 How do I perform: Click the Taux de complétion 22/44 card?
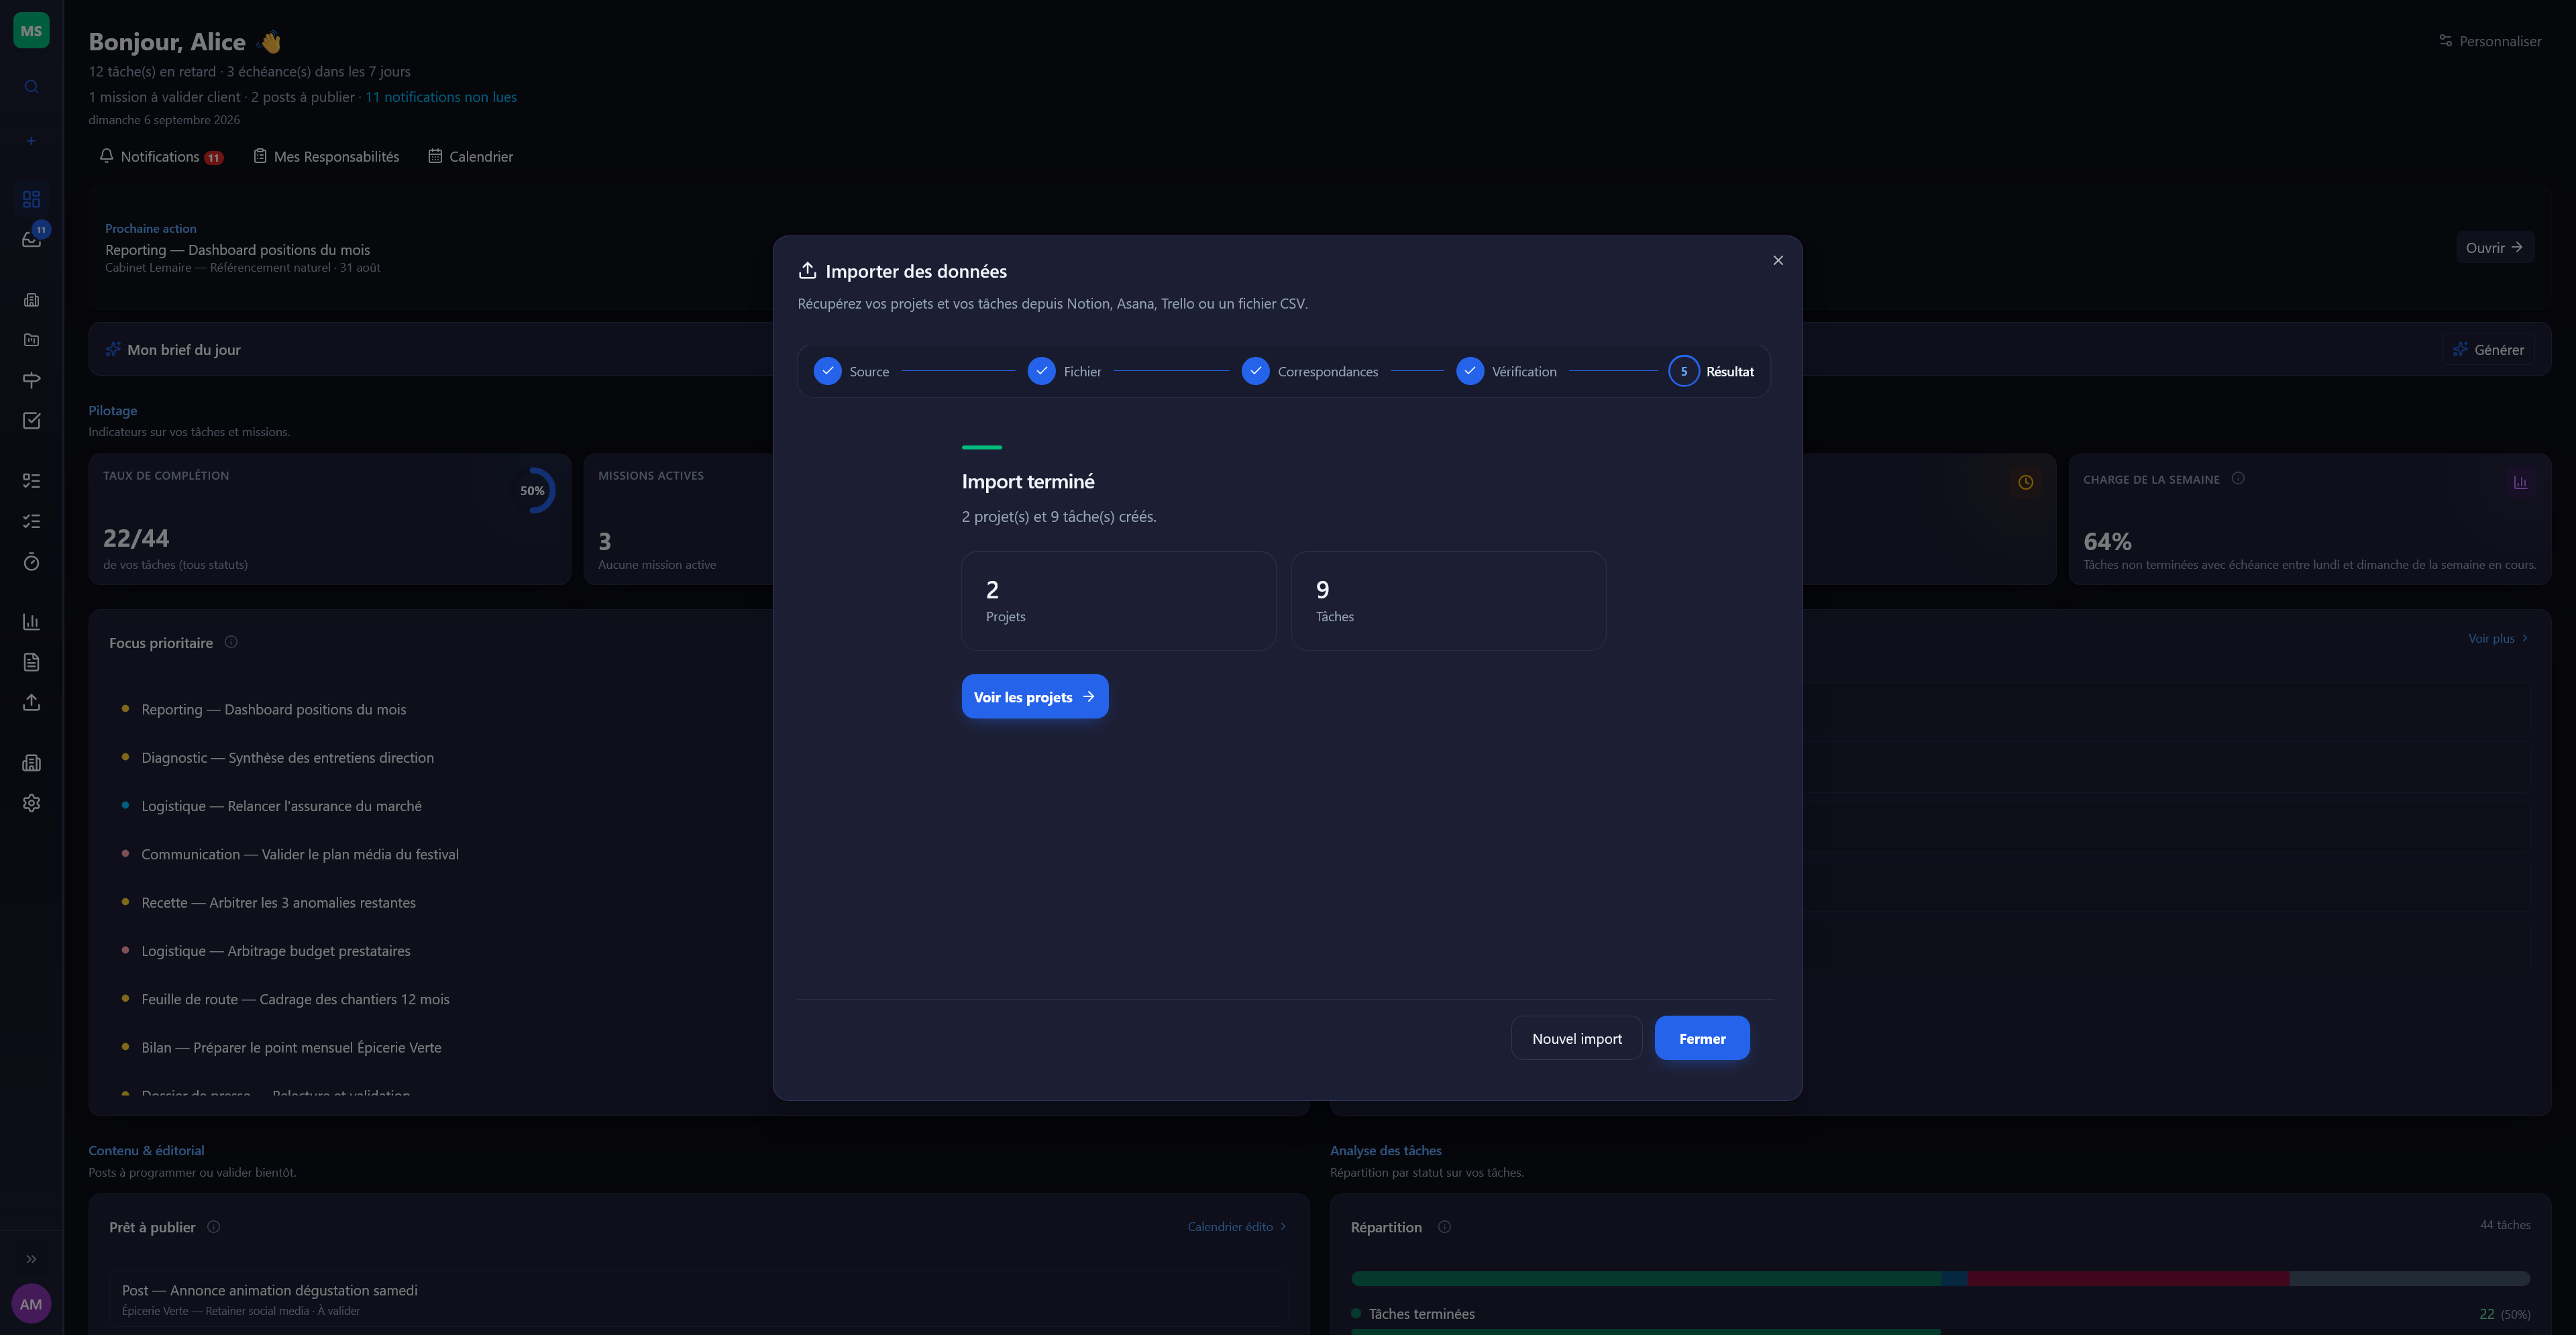[x=330, y=519]
